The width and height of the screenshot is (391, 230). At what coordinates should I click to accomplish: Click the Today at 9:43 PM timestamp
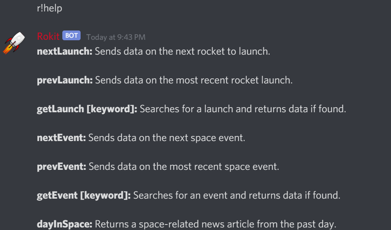pos(116,37)
